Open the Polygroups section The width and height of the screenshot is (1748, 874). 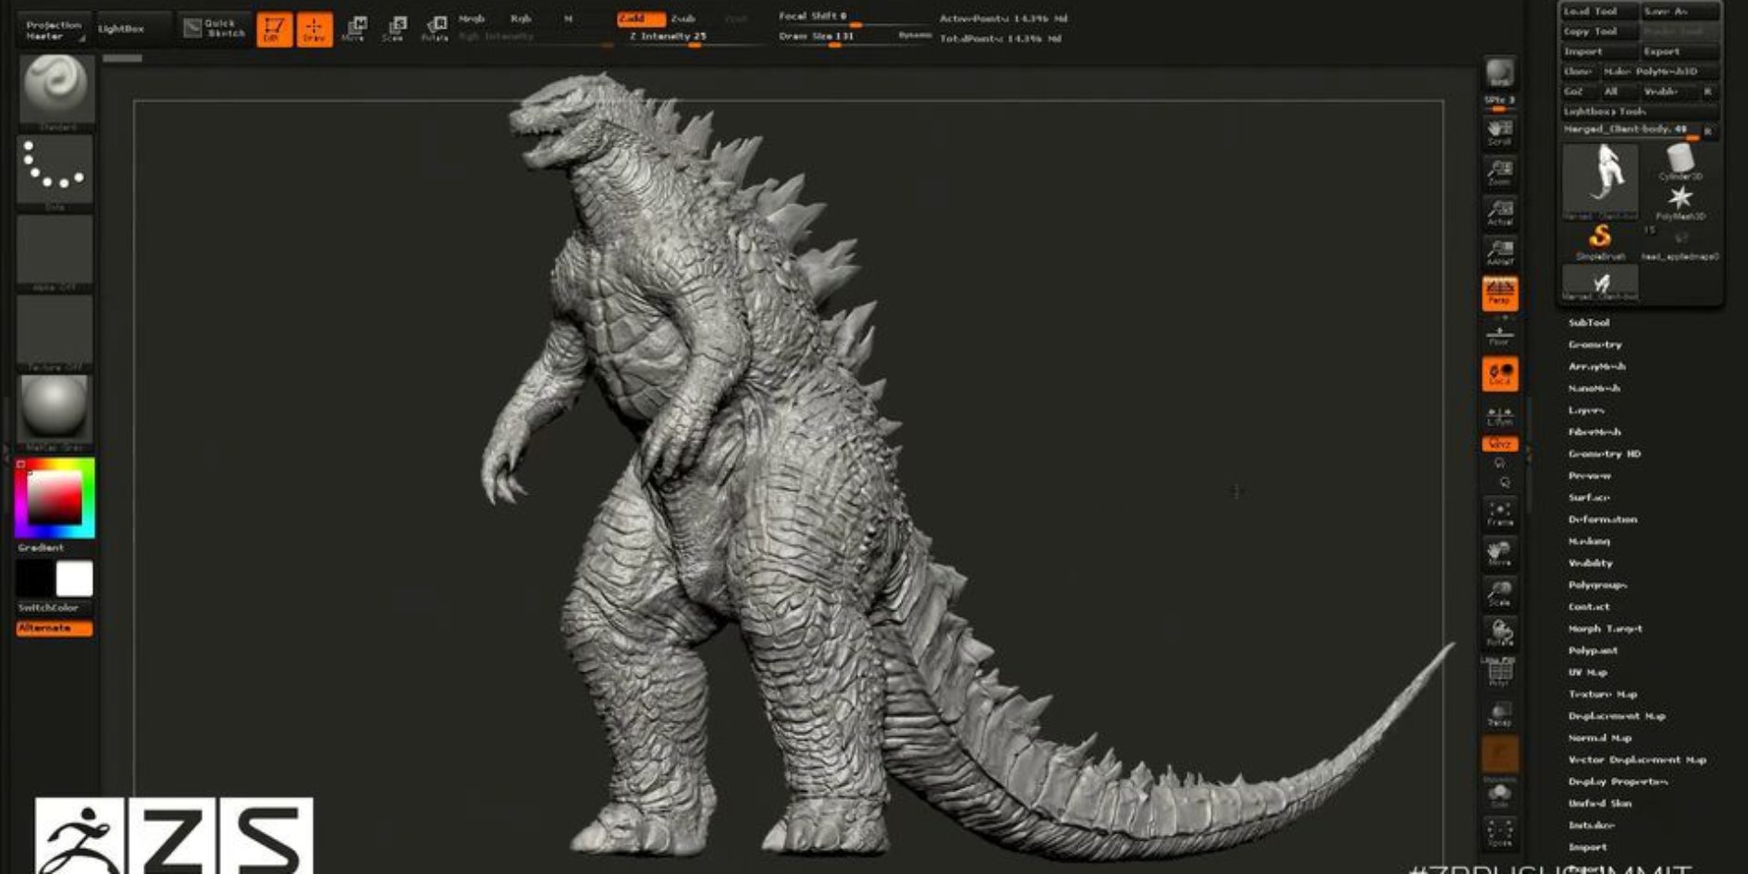(x=1597, y=585)
